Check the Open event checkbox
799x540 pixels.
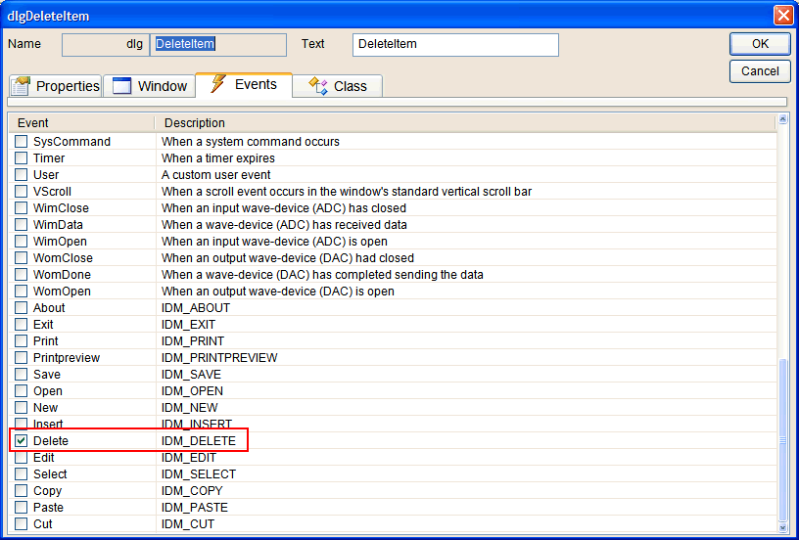[21, 391]
